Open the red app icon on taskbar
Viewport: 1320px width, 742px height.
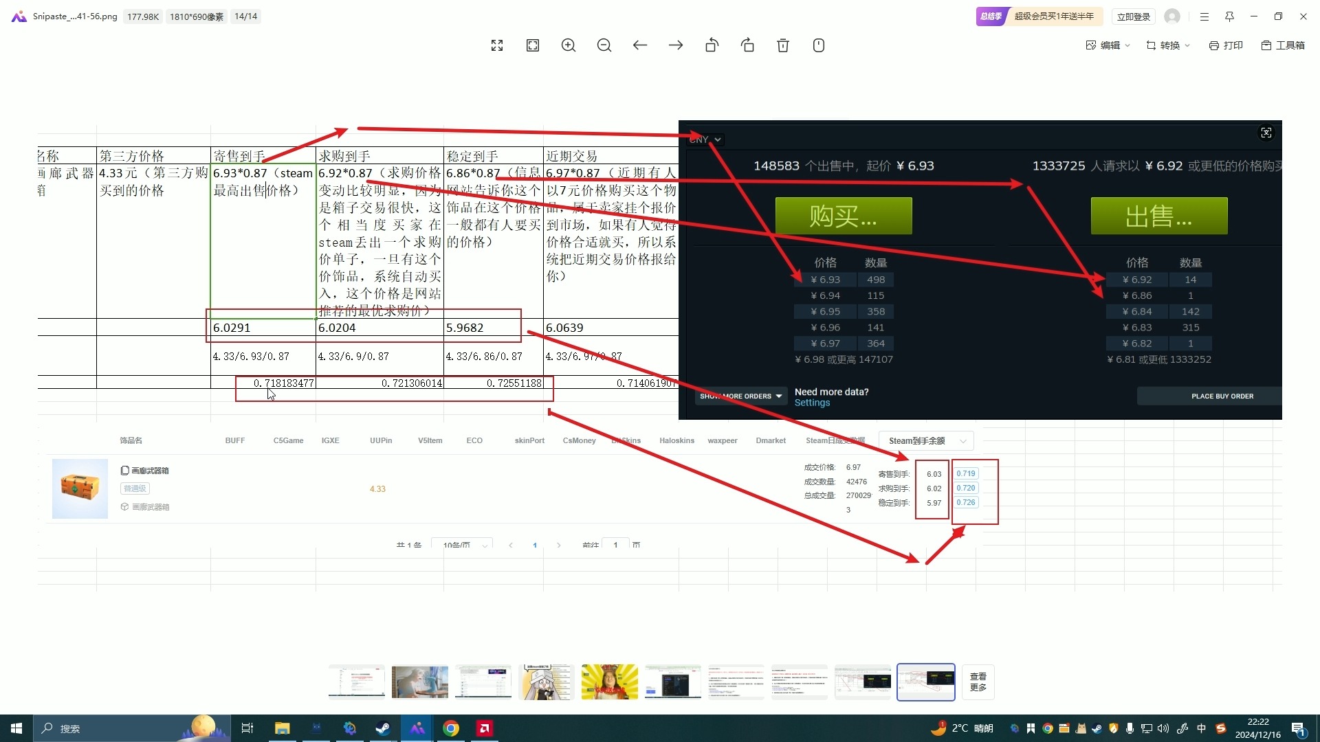pyautogui.click(x=485, y=728)
